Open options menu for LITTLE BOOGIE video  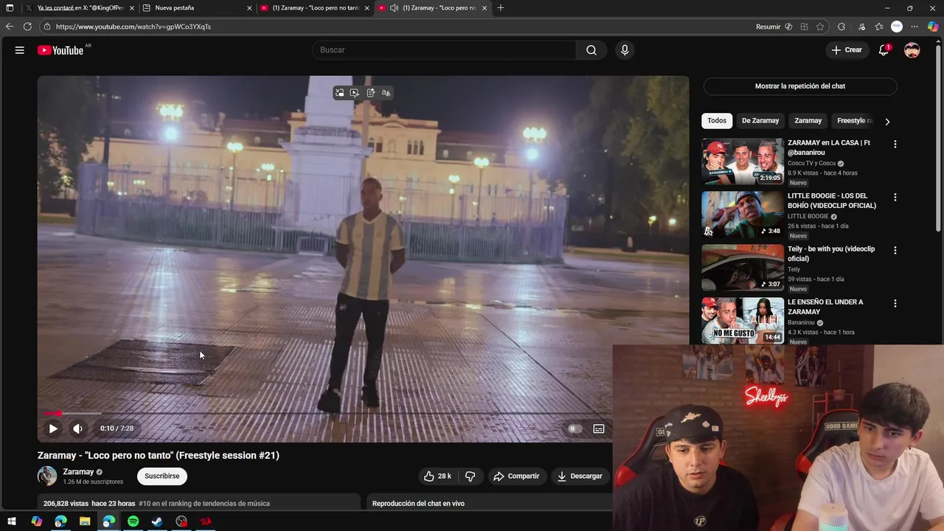pyautogui.click(x=895, y=198)
